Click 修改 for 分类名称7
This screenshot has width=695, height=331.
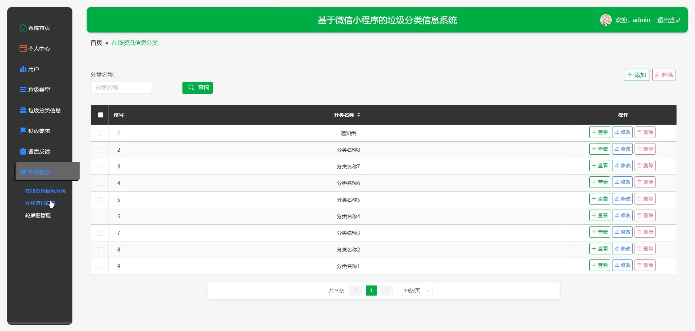click(623, 165)
